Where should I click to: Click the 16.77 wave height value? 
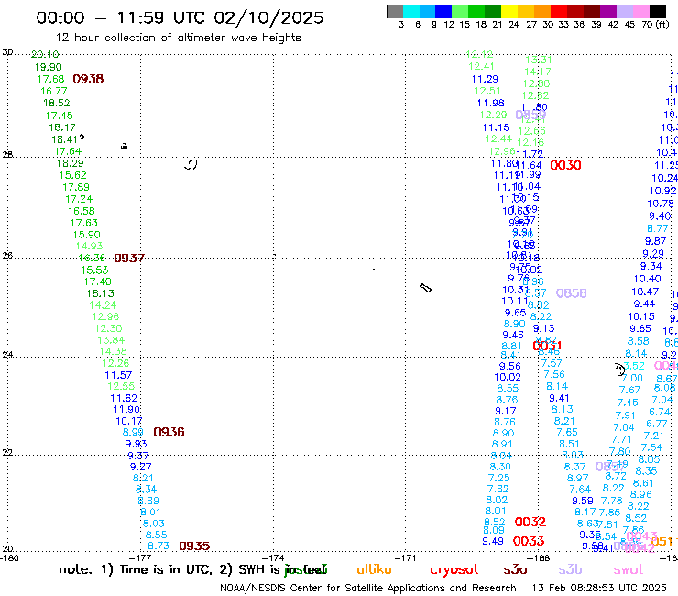tap(54, 91)
